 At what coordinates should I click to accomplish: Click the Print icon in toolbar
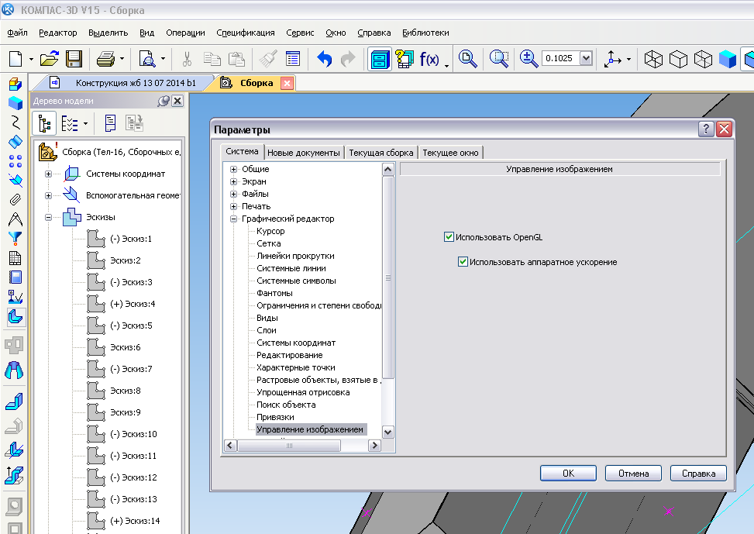click(105, 59)
